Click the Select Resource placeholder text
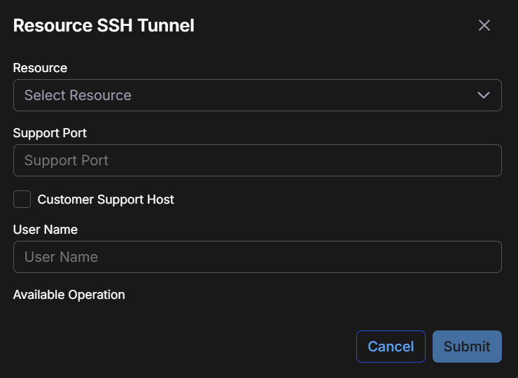Image resolution: width=518 pixels, height=378 pixels. click(78, 95)
